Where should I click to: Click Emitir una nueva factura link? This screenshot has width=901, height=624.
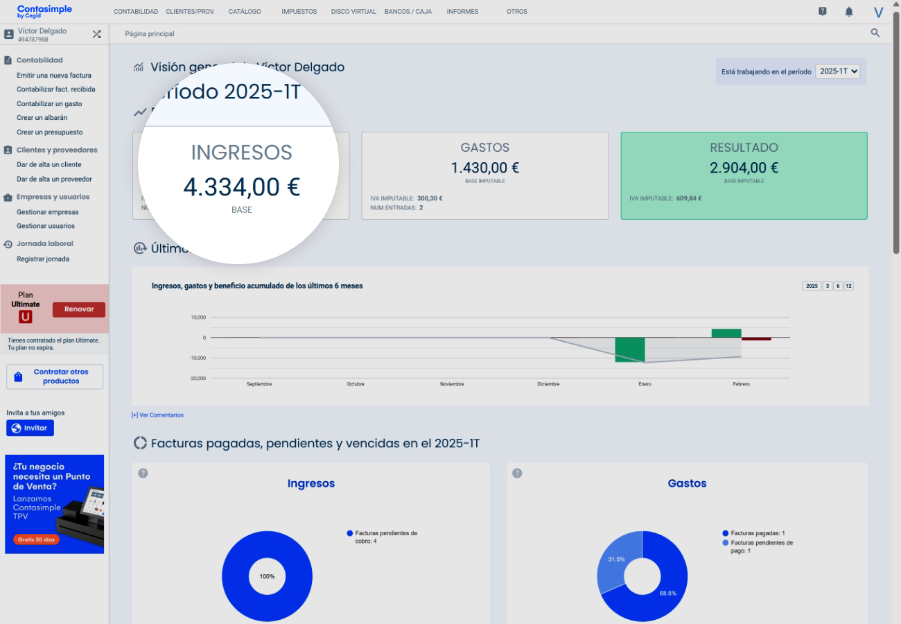point(54,76)
